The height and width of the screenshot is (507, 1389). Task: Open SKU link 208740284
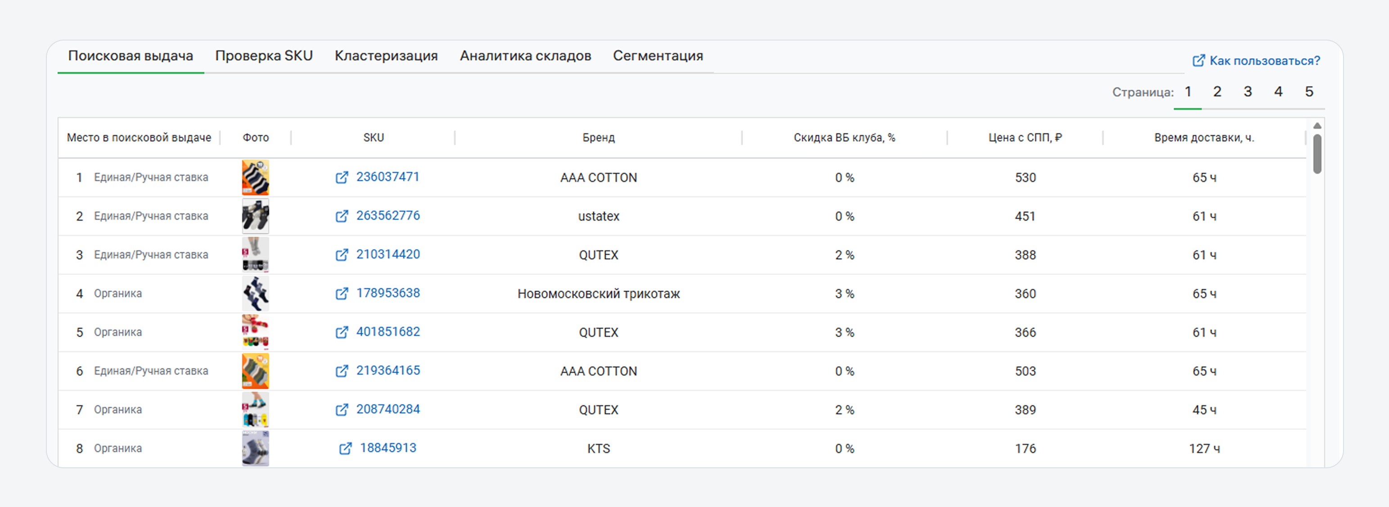(x=388, y=409)
